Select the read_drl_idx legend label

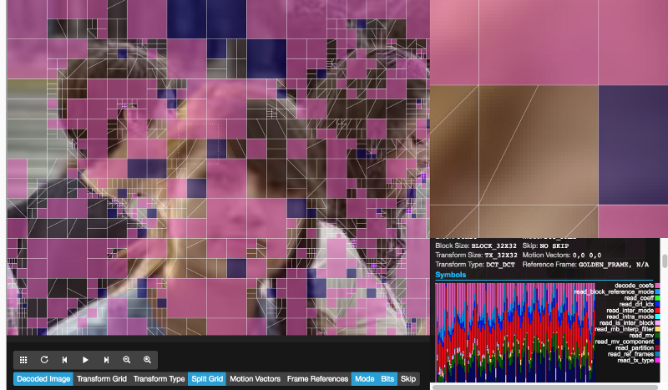636,304
